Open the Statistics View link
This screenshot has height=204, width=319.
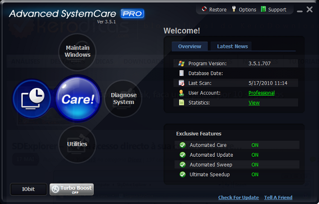(254, 102)
